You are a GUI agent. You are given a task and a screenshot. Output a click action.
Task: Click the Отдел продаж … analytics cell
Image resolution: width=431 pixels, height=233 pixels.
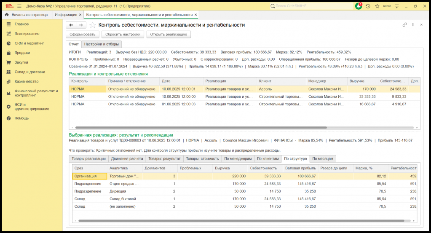[x=125, y=184]
